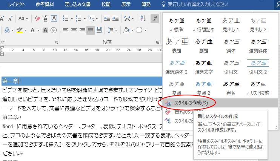Click the lightbulb Tell Me icon

[163, 4]
